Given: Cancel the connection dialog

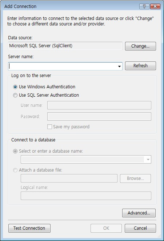Looking at the screenshot, I should [x=140, y=228].
